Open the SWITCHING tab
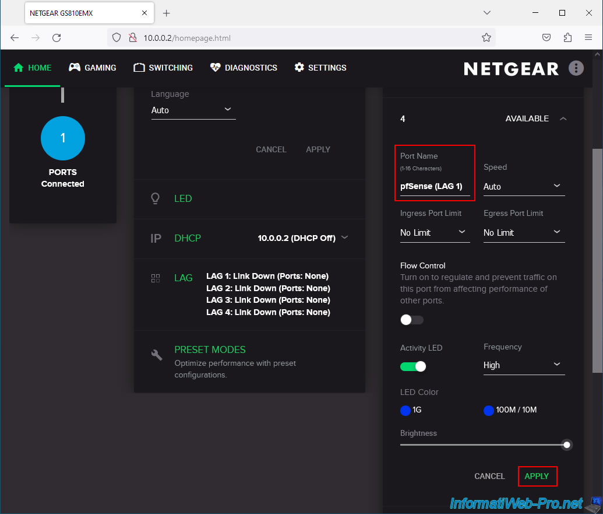603x514 pixels. [x=163, y=68]
